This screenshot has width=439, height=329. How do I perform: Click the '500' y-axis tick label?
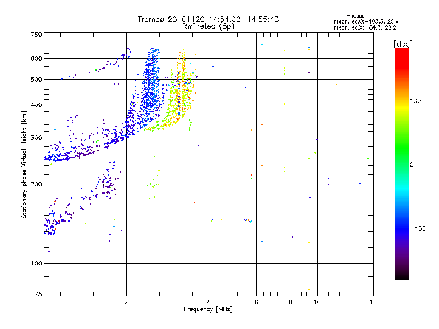[36, 80]
